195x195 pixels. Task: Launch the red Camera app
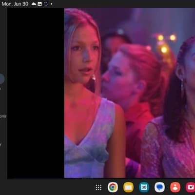(x=191, y=187)
